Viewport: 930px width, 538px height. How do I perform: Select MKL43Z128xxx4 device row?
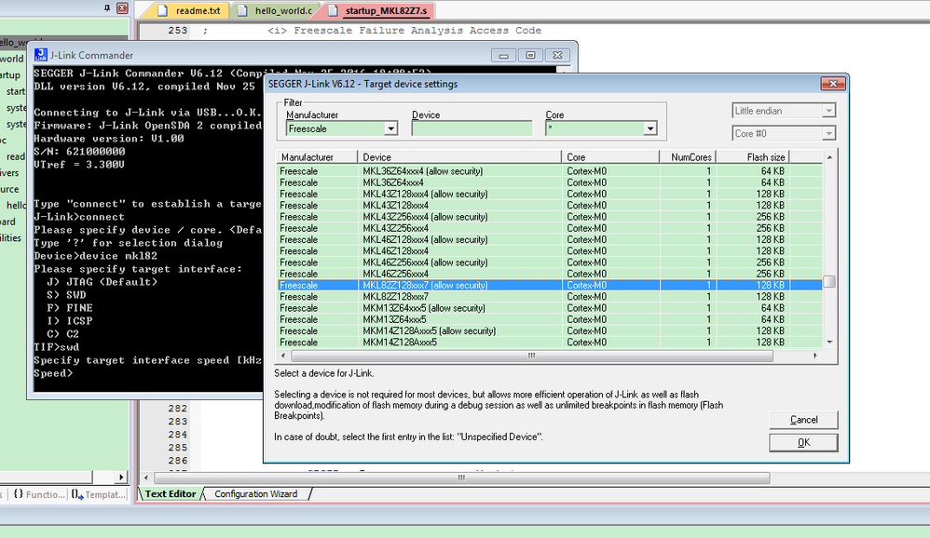pos(549,206)
